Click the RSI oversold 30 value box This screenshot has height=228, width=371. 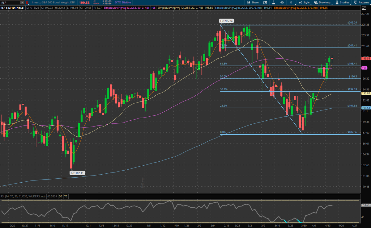tap(61, 196)
